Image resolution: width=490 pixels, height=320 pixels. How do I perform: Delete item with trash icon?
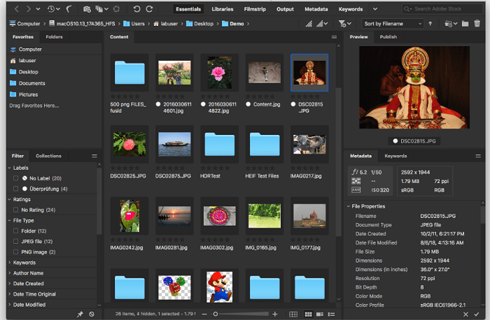click(x=477, y=23)
